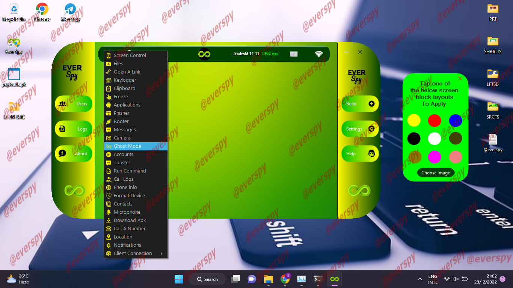513x288 pixels.
Task: Select the payload.apk desktop file
Action: point(14,78)
